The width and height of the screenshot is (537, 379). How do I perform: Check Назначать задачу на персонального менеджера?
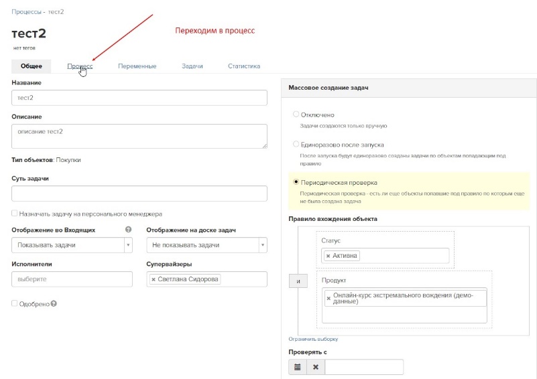(15, 214)
